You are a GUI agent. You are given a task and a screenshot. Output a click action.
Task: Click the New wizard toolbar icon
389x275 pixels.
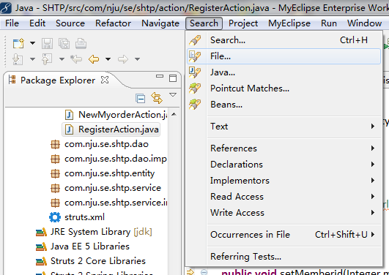pos(18,43)
